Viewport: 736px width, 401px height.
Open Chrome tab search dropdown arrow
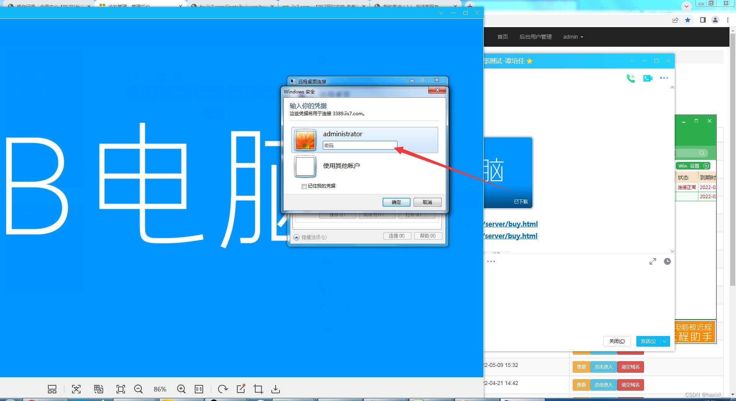687,6
